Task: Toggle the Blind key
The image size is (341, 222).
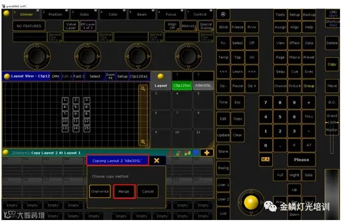Action: pyautogui.click(x=223, y=27)
